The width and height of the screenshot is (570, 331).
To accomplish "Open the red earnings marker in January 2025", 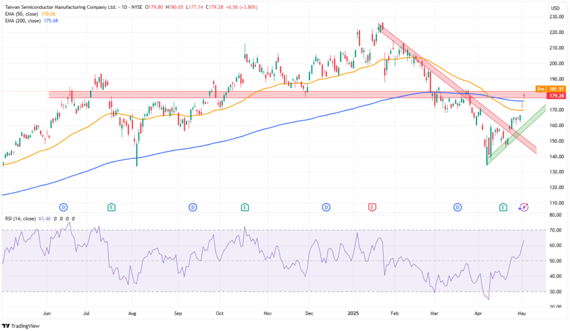I will (372, 207).
